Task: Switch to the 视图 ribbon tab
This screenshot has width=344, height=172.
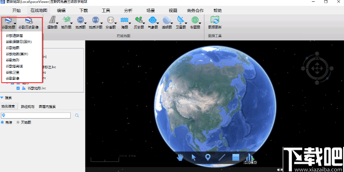Action: pos(173,10)
